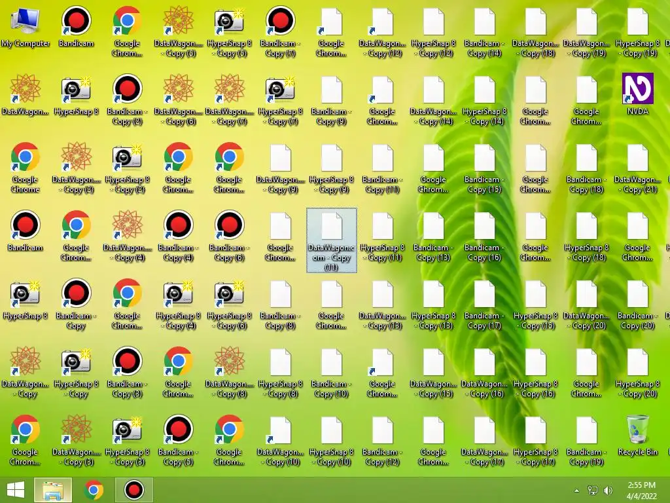The image size is (670, 503).
Task: Select HyperSnap 8 - Copy (6) shortcut
Action: point(229,305)
